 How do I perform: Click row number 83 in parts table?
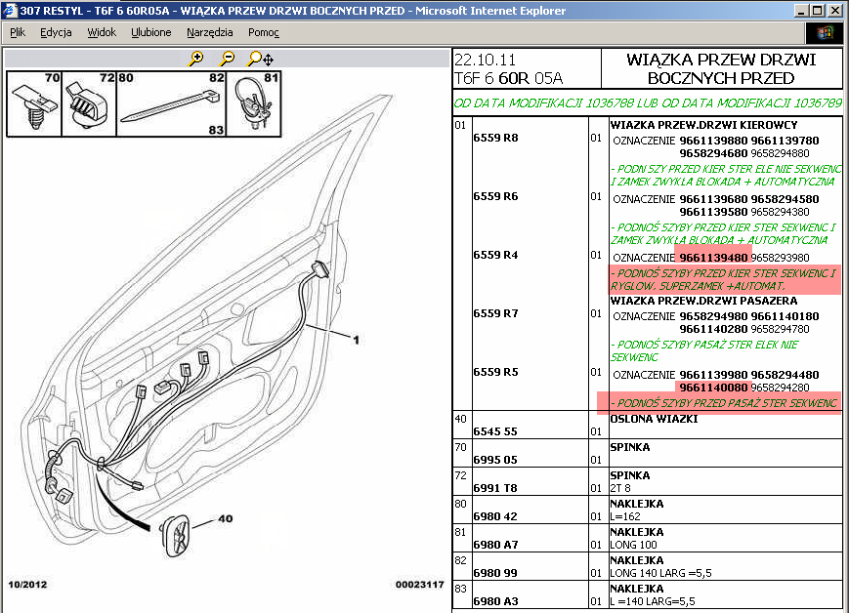tap(460, 589)
